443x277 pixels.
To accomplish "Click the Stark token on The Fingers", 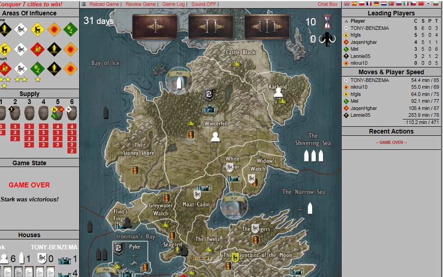I will 255,228.
